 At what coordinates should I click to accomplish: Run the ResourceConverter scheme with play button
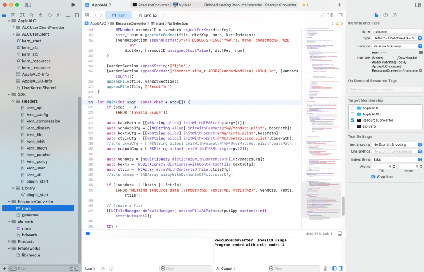73,5
